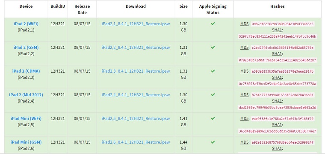Viewport: 325px width, 156px height.
Task: Click the signing checkmark for iPad 2 (WiFi)
Action: (x=213, y=24)
